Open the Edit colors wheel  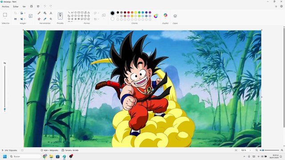click(x=156, y=16)
